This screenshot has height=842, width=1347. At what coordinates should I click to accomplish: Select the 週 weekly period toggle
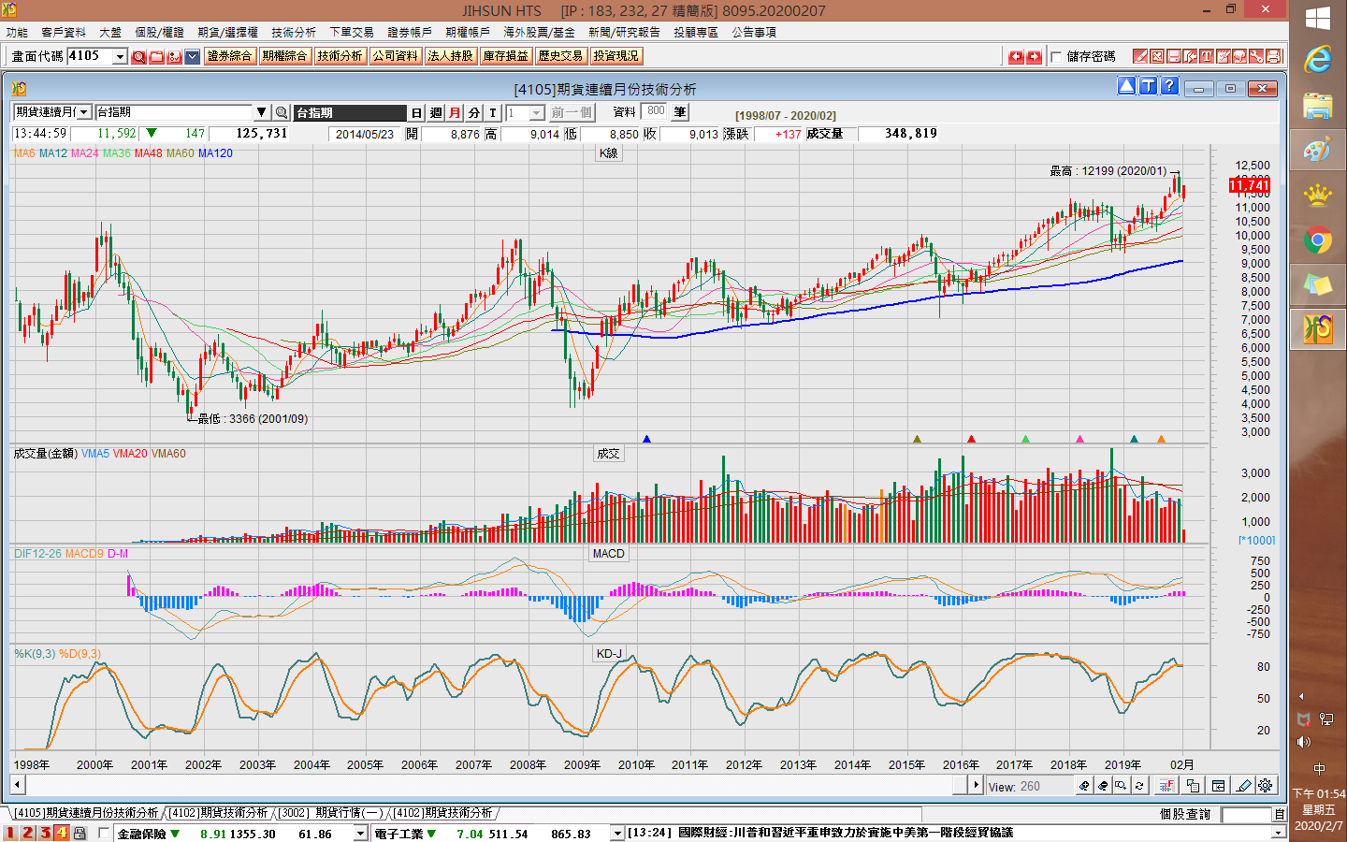point(436,112)
